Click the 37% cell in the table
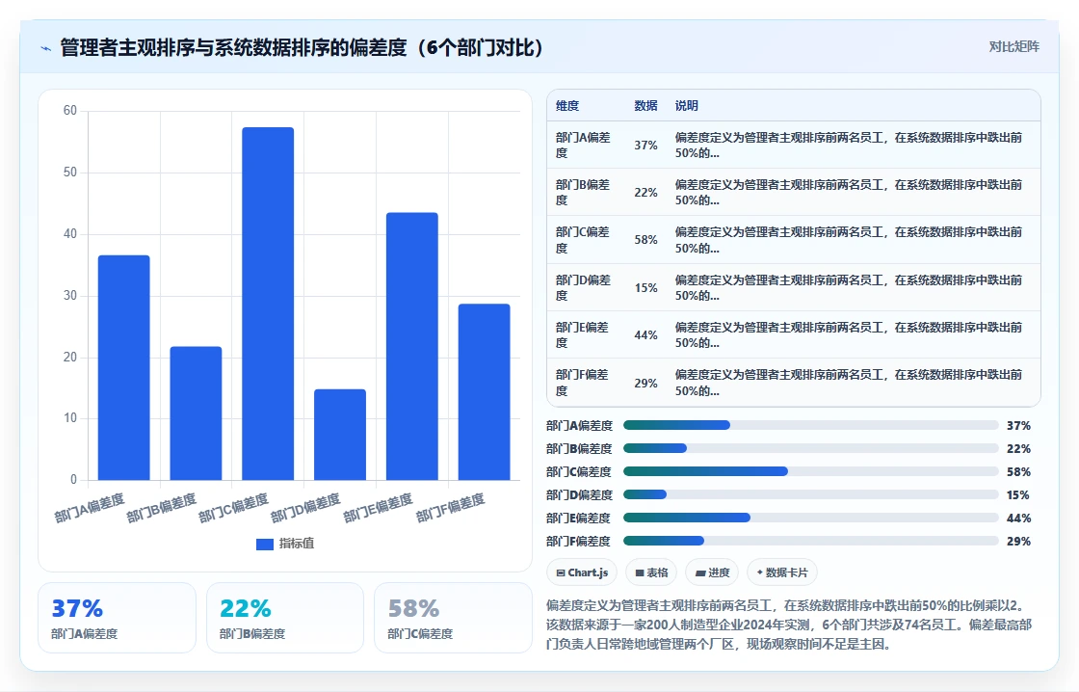The width and height of the screenshot is (1079, 692). coord(645,146)
